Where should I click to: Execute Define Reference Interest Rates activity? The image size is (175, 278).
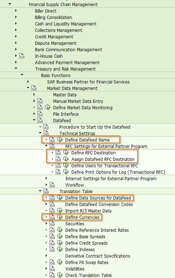[x=60, y=230]
